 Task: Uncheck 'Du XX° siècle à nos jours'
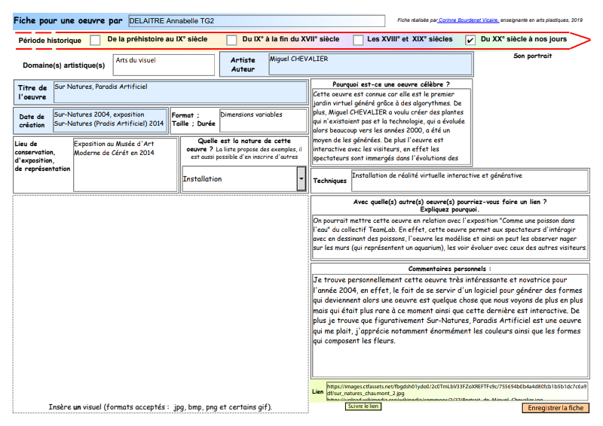point(470,40)
